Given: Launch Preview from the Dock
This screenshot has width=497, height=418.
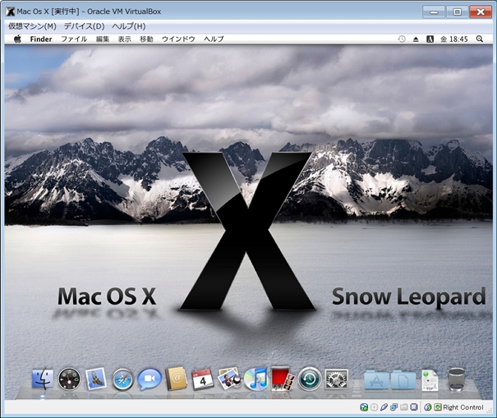Looking at the screenshot, I should tap(229, 379).
